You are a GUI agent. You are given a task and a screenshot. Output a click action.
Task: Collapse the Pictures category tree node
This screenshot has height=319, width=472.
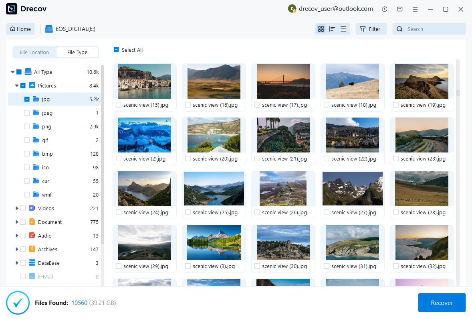point(17,85)
